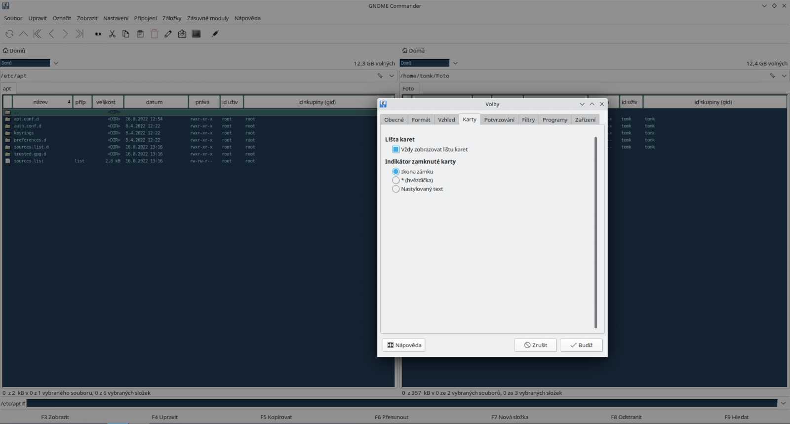Refresh the file list from the toolbar
Viewport: 790px width, 424px height.
tap(9, 34)
